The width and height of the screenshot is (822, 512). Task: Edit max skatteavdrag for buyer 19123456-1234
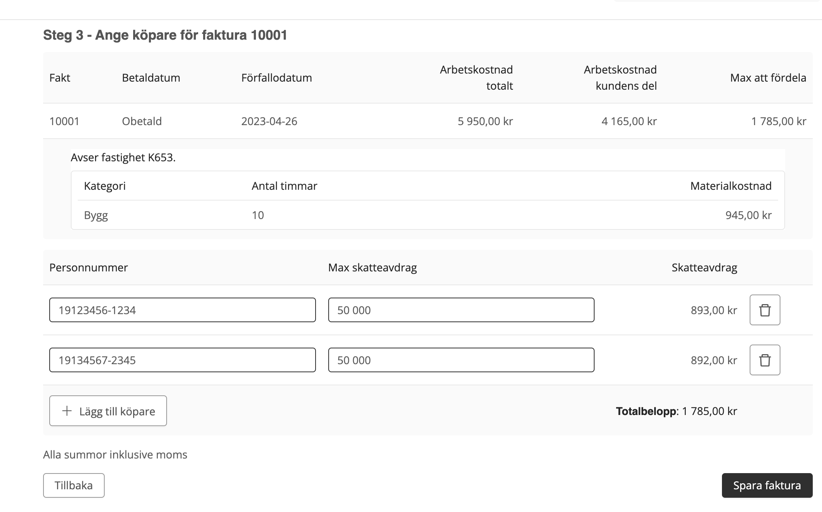pos(461,310)
